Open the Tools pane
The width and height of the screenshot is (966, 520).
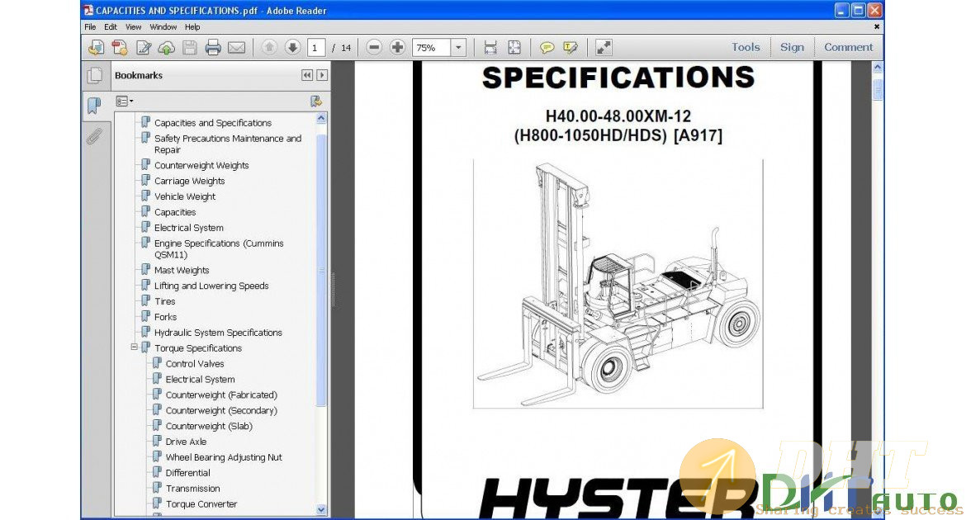[746, 47]
